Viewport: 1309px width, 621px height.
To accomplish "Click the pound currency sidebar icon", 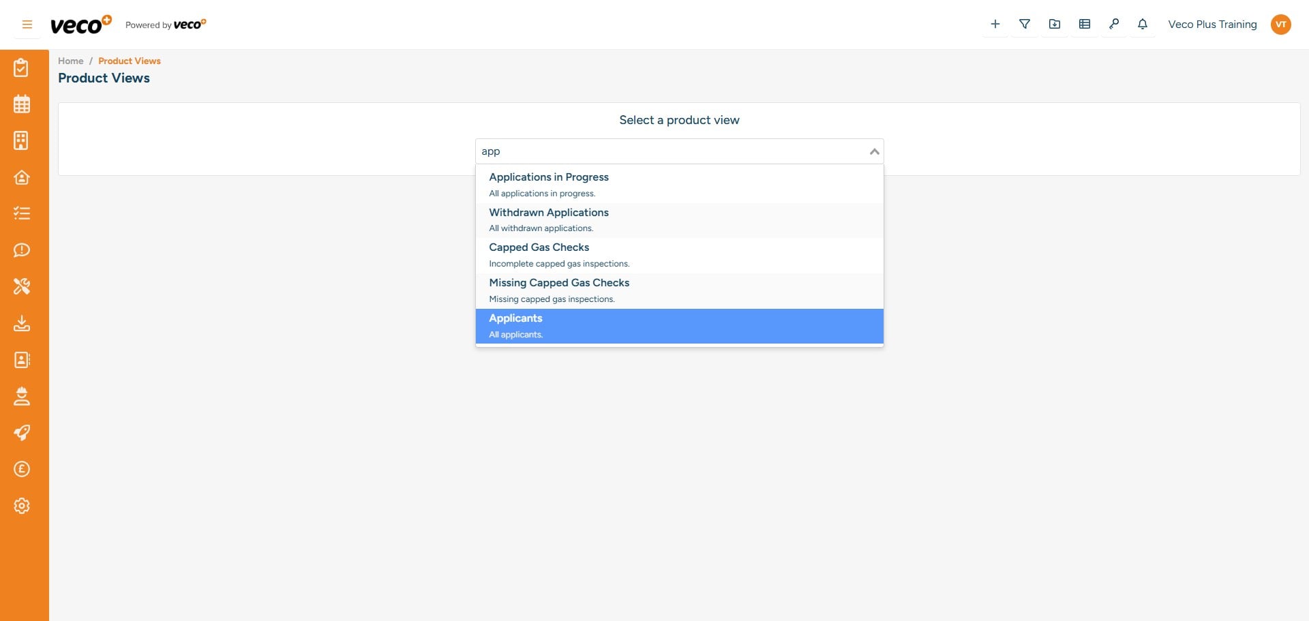I will tap(22, 469).
